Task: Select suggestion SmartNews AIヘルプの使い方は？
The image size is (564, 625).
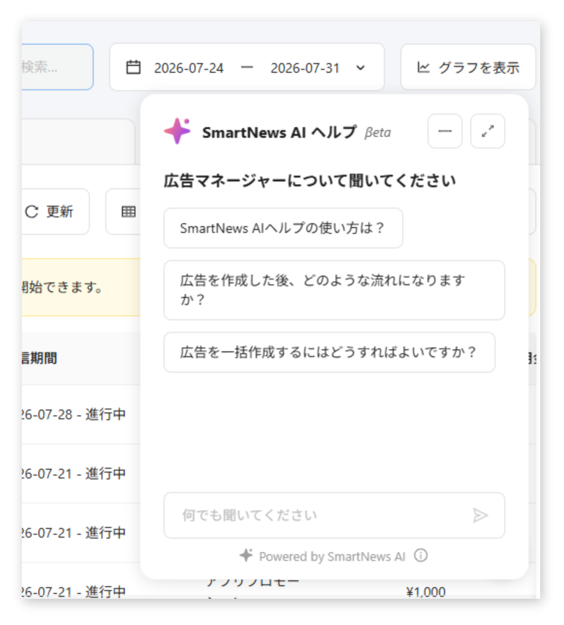Action: (283, 228)
